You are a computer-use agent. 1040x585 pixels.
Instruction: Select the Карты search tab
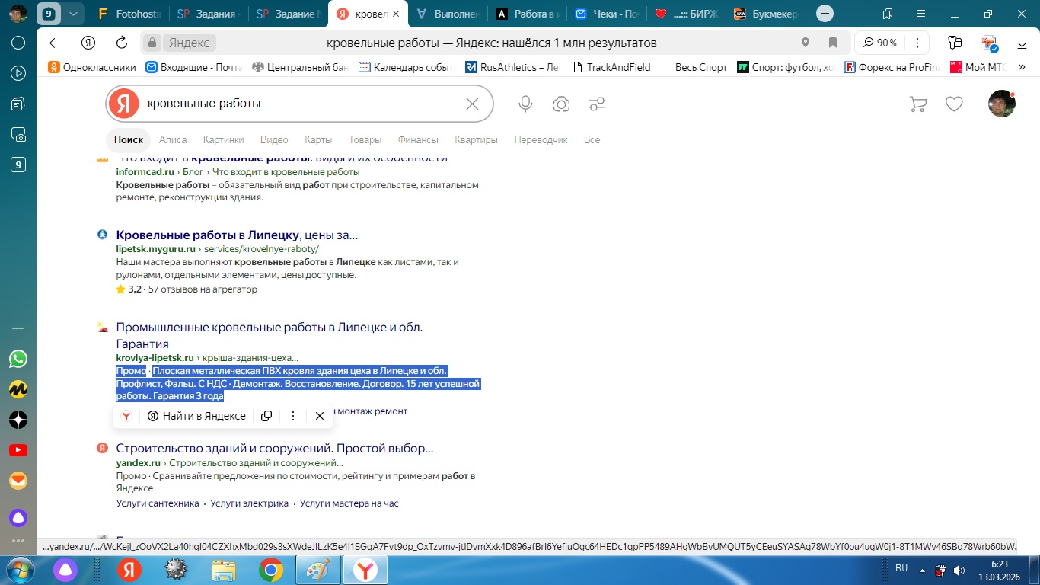coord(318,139)
